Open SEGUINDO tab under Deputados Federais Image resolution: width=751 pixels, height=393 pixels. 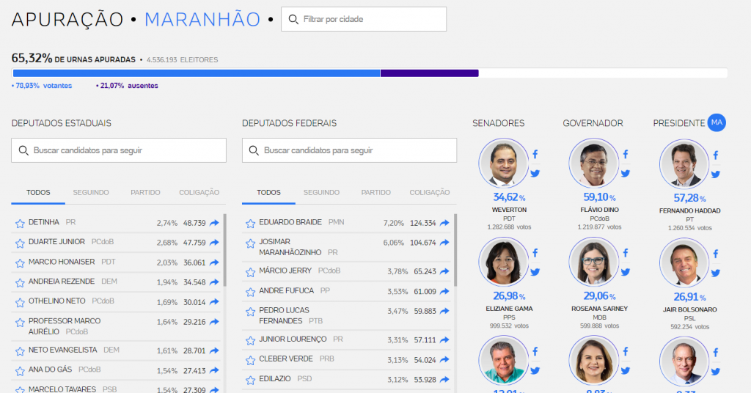[x=321, y=192]
